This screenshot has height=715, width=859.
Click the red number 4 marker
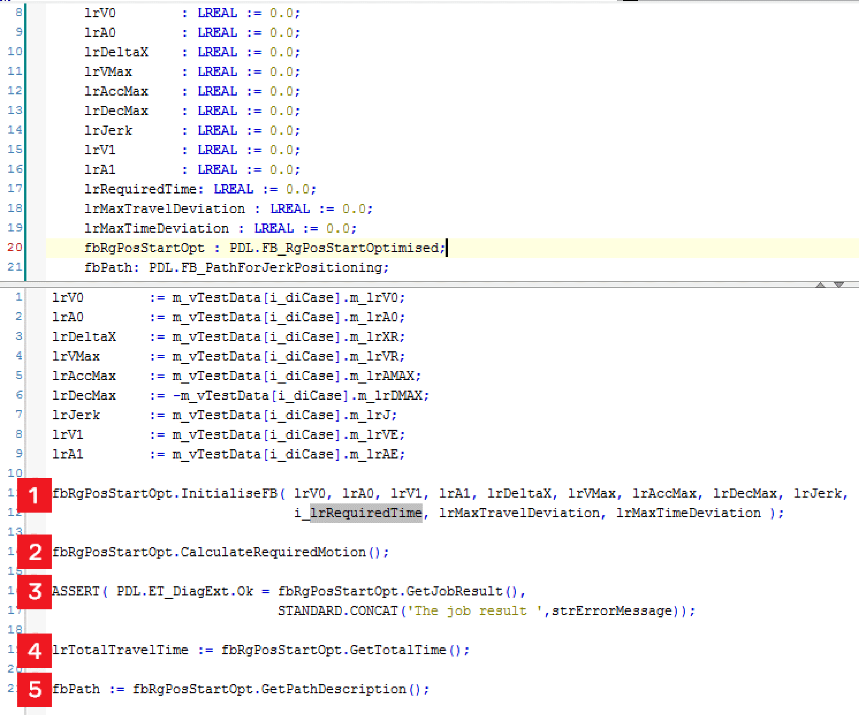34,651
